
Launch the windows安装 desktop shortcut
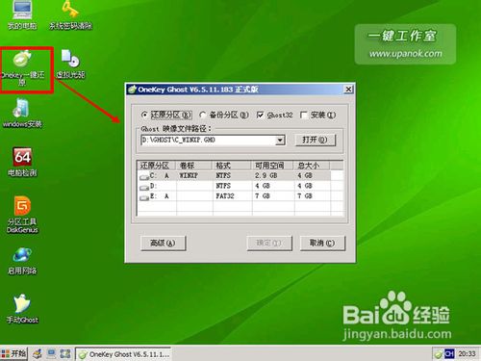[22, 114]
